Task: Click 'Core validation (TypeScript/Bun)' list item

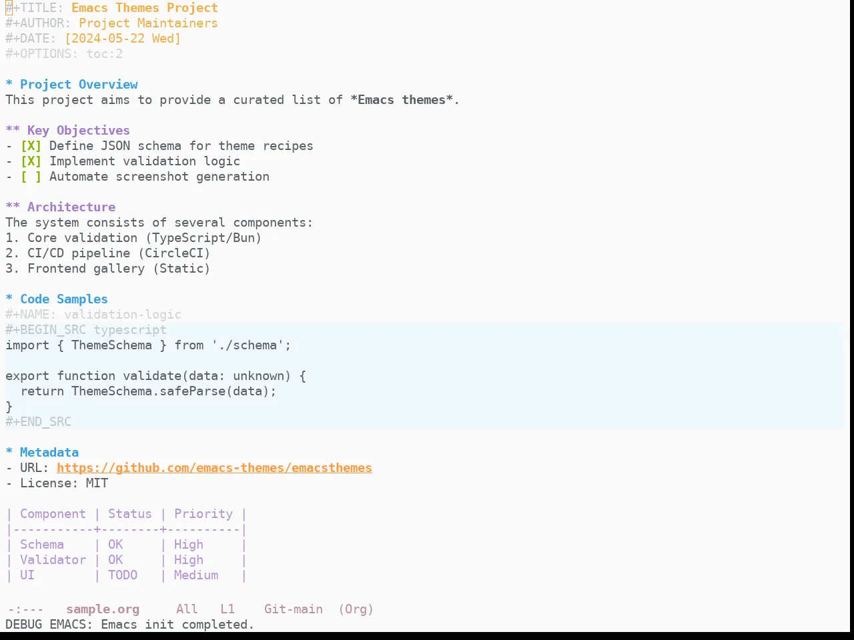Action: pyautogui.click(x=133, y=238)
